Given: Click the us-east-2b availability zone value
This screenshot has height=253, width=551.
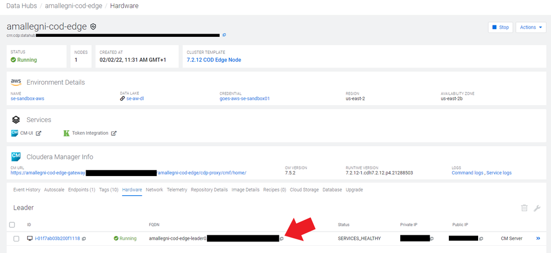Looking at the screenshot, I should (452, 98).
